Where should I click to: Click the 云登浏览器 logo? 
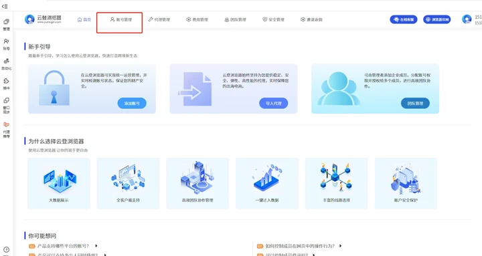pos(43,19)
